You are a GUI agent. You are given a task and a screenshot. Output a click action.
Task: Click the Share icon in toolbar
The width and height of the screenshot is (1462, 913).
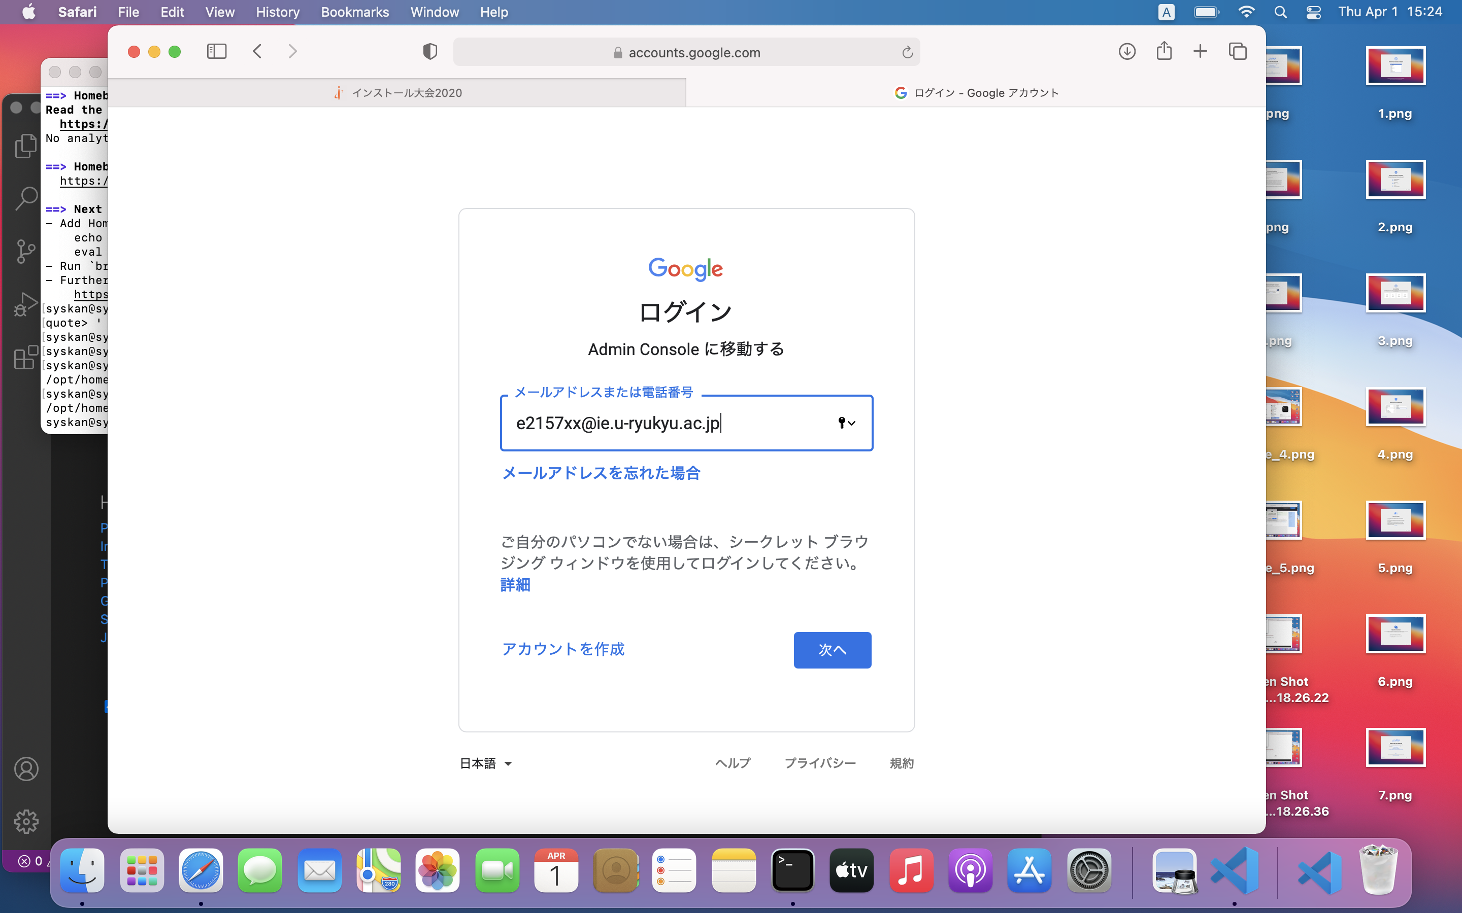coord(1164,51)
